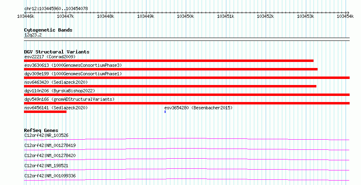The image size is (361, 185).
Task: Open nsv6463420 (Sedlazeck2020) variant label
Action: (x=56, y=82)
